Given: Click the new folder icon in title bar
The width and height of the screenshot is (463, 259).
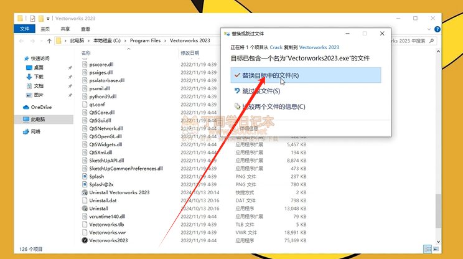Looking at the screenshot, I should point(41,18).
